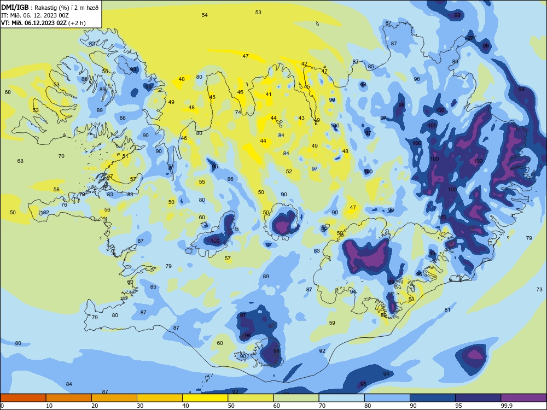Click the pale green 60–70 legend swatch

pos(296,398)
